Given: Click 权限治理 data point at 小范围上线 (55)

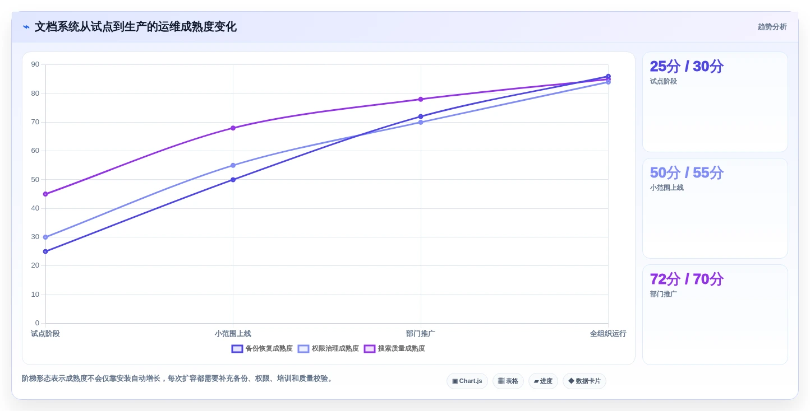Looking at the screenshot, I should click(x=233, y=165).
